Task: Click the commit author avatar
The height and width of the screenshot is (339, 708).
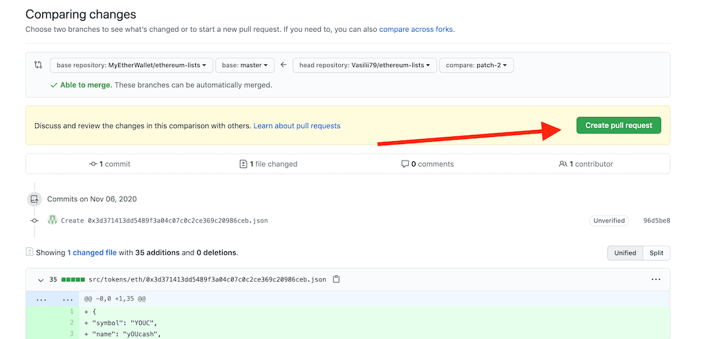Action: click(x=53, y=220)
